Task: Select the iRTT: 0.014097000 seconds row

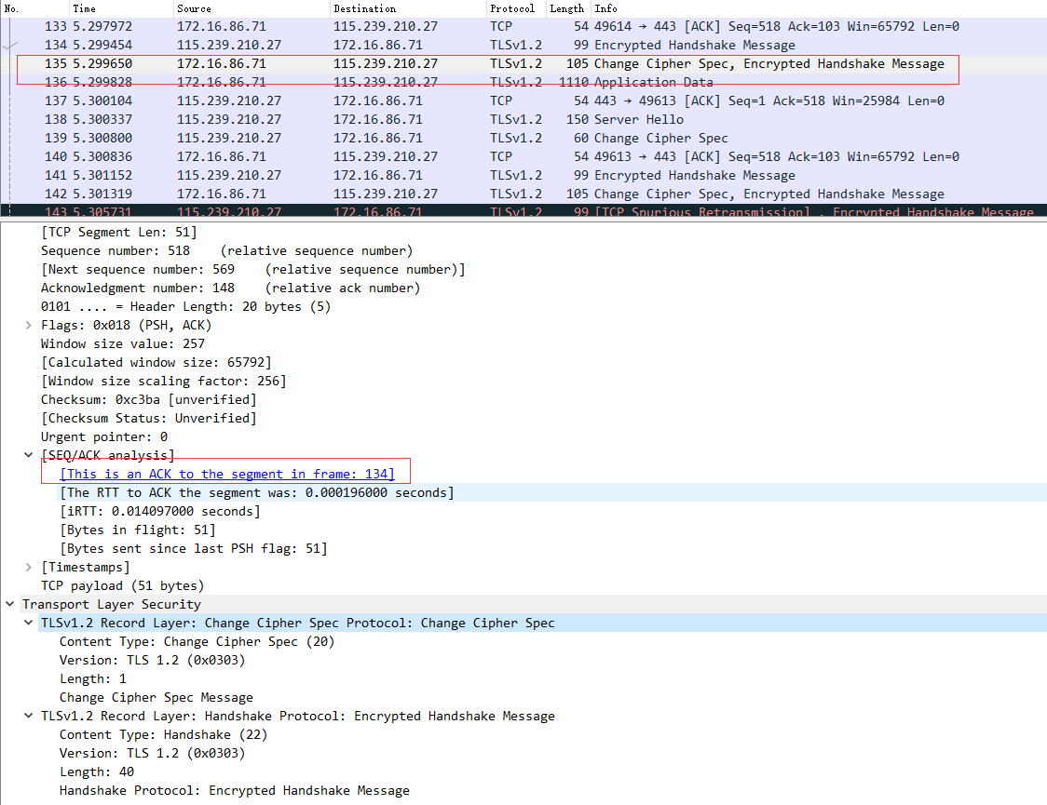Action: coord(160,512)
